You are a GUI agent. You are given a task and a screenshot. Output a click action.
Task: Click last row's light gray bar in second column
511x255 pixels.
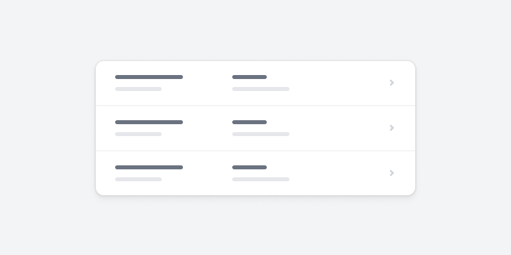coord(261,179)
